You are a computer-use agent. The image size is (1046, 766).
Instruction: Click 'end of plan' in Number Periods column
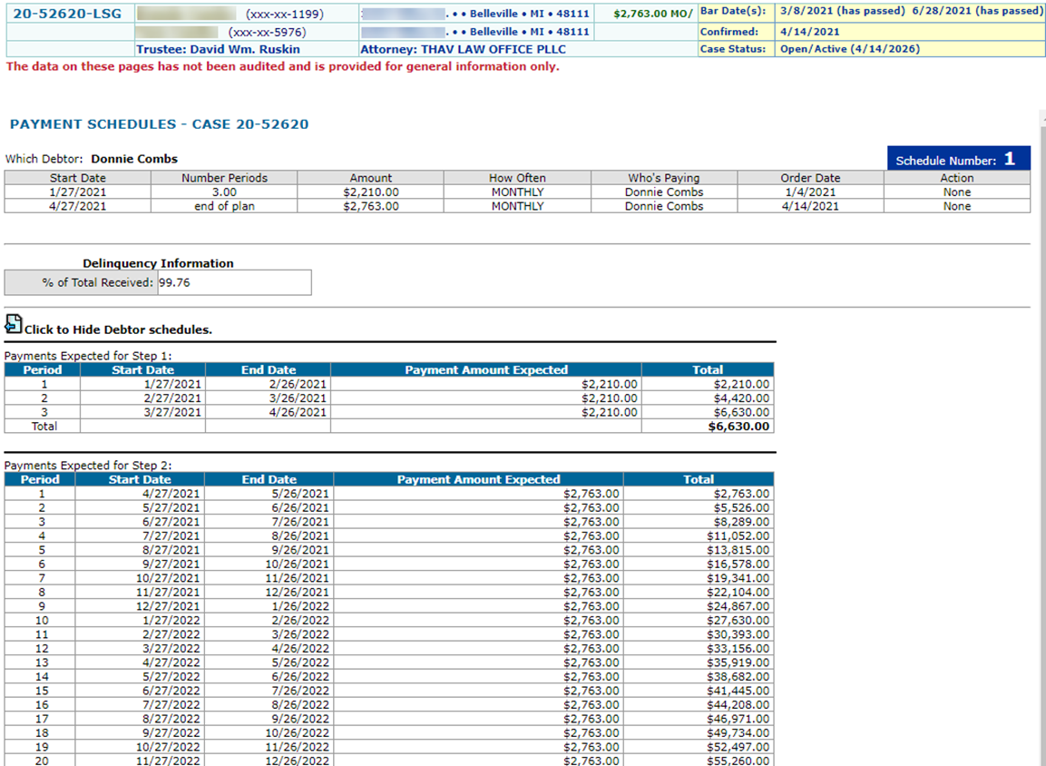click(x=224, y=206)
